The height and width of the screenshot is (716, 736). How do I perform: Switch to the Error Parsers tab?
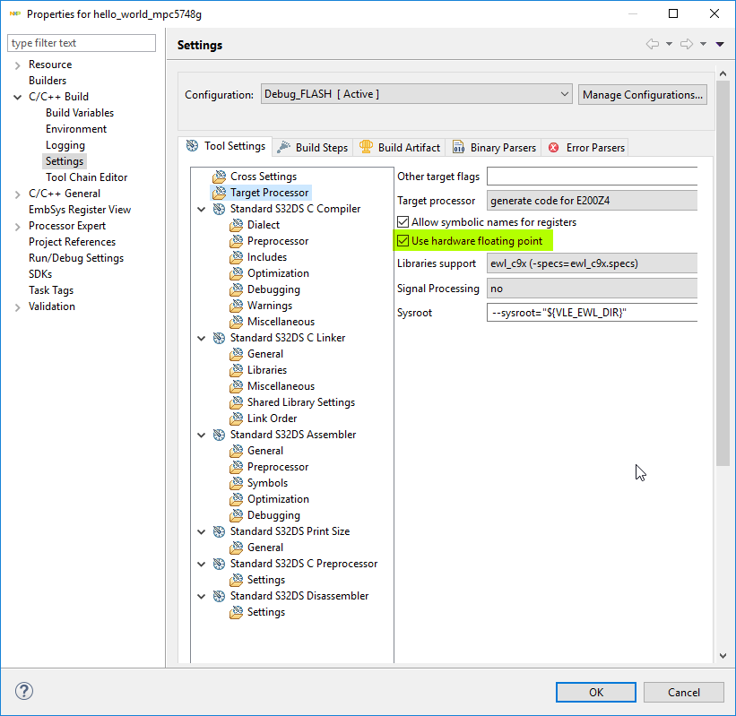(585, 147)
